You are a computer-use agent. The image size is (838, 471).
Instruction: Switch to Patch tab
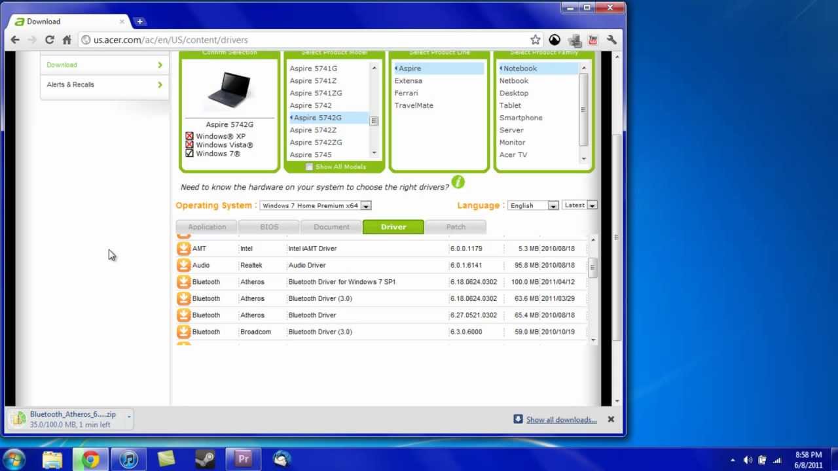tap(456, 227)
